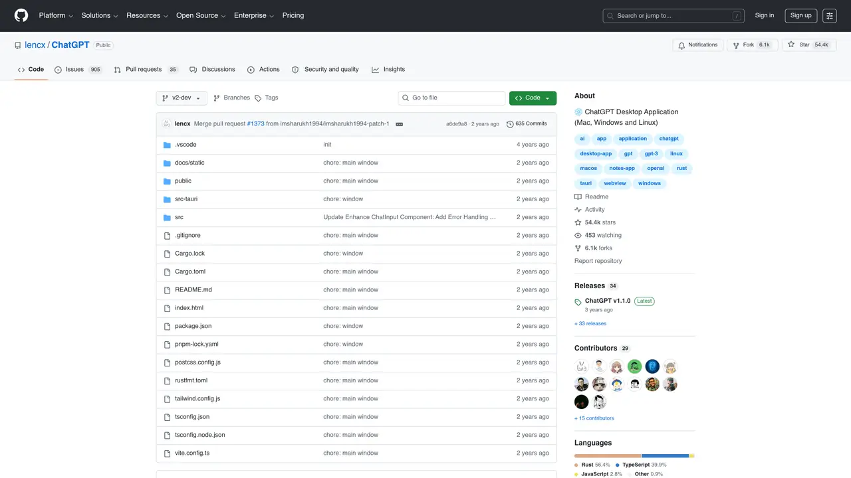Open the Notifications bell button

click(x=698, y=45)
